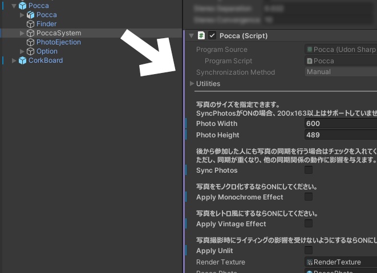Click the RenderTexture asset icon

pos(310,262)
